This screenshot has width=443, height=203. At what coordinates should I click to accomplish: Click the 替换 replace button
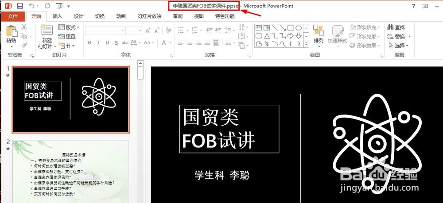coord(399,36)
